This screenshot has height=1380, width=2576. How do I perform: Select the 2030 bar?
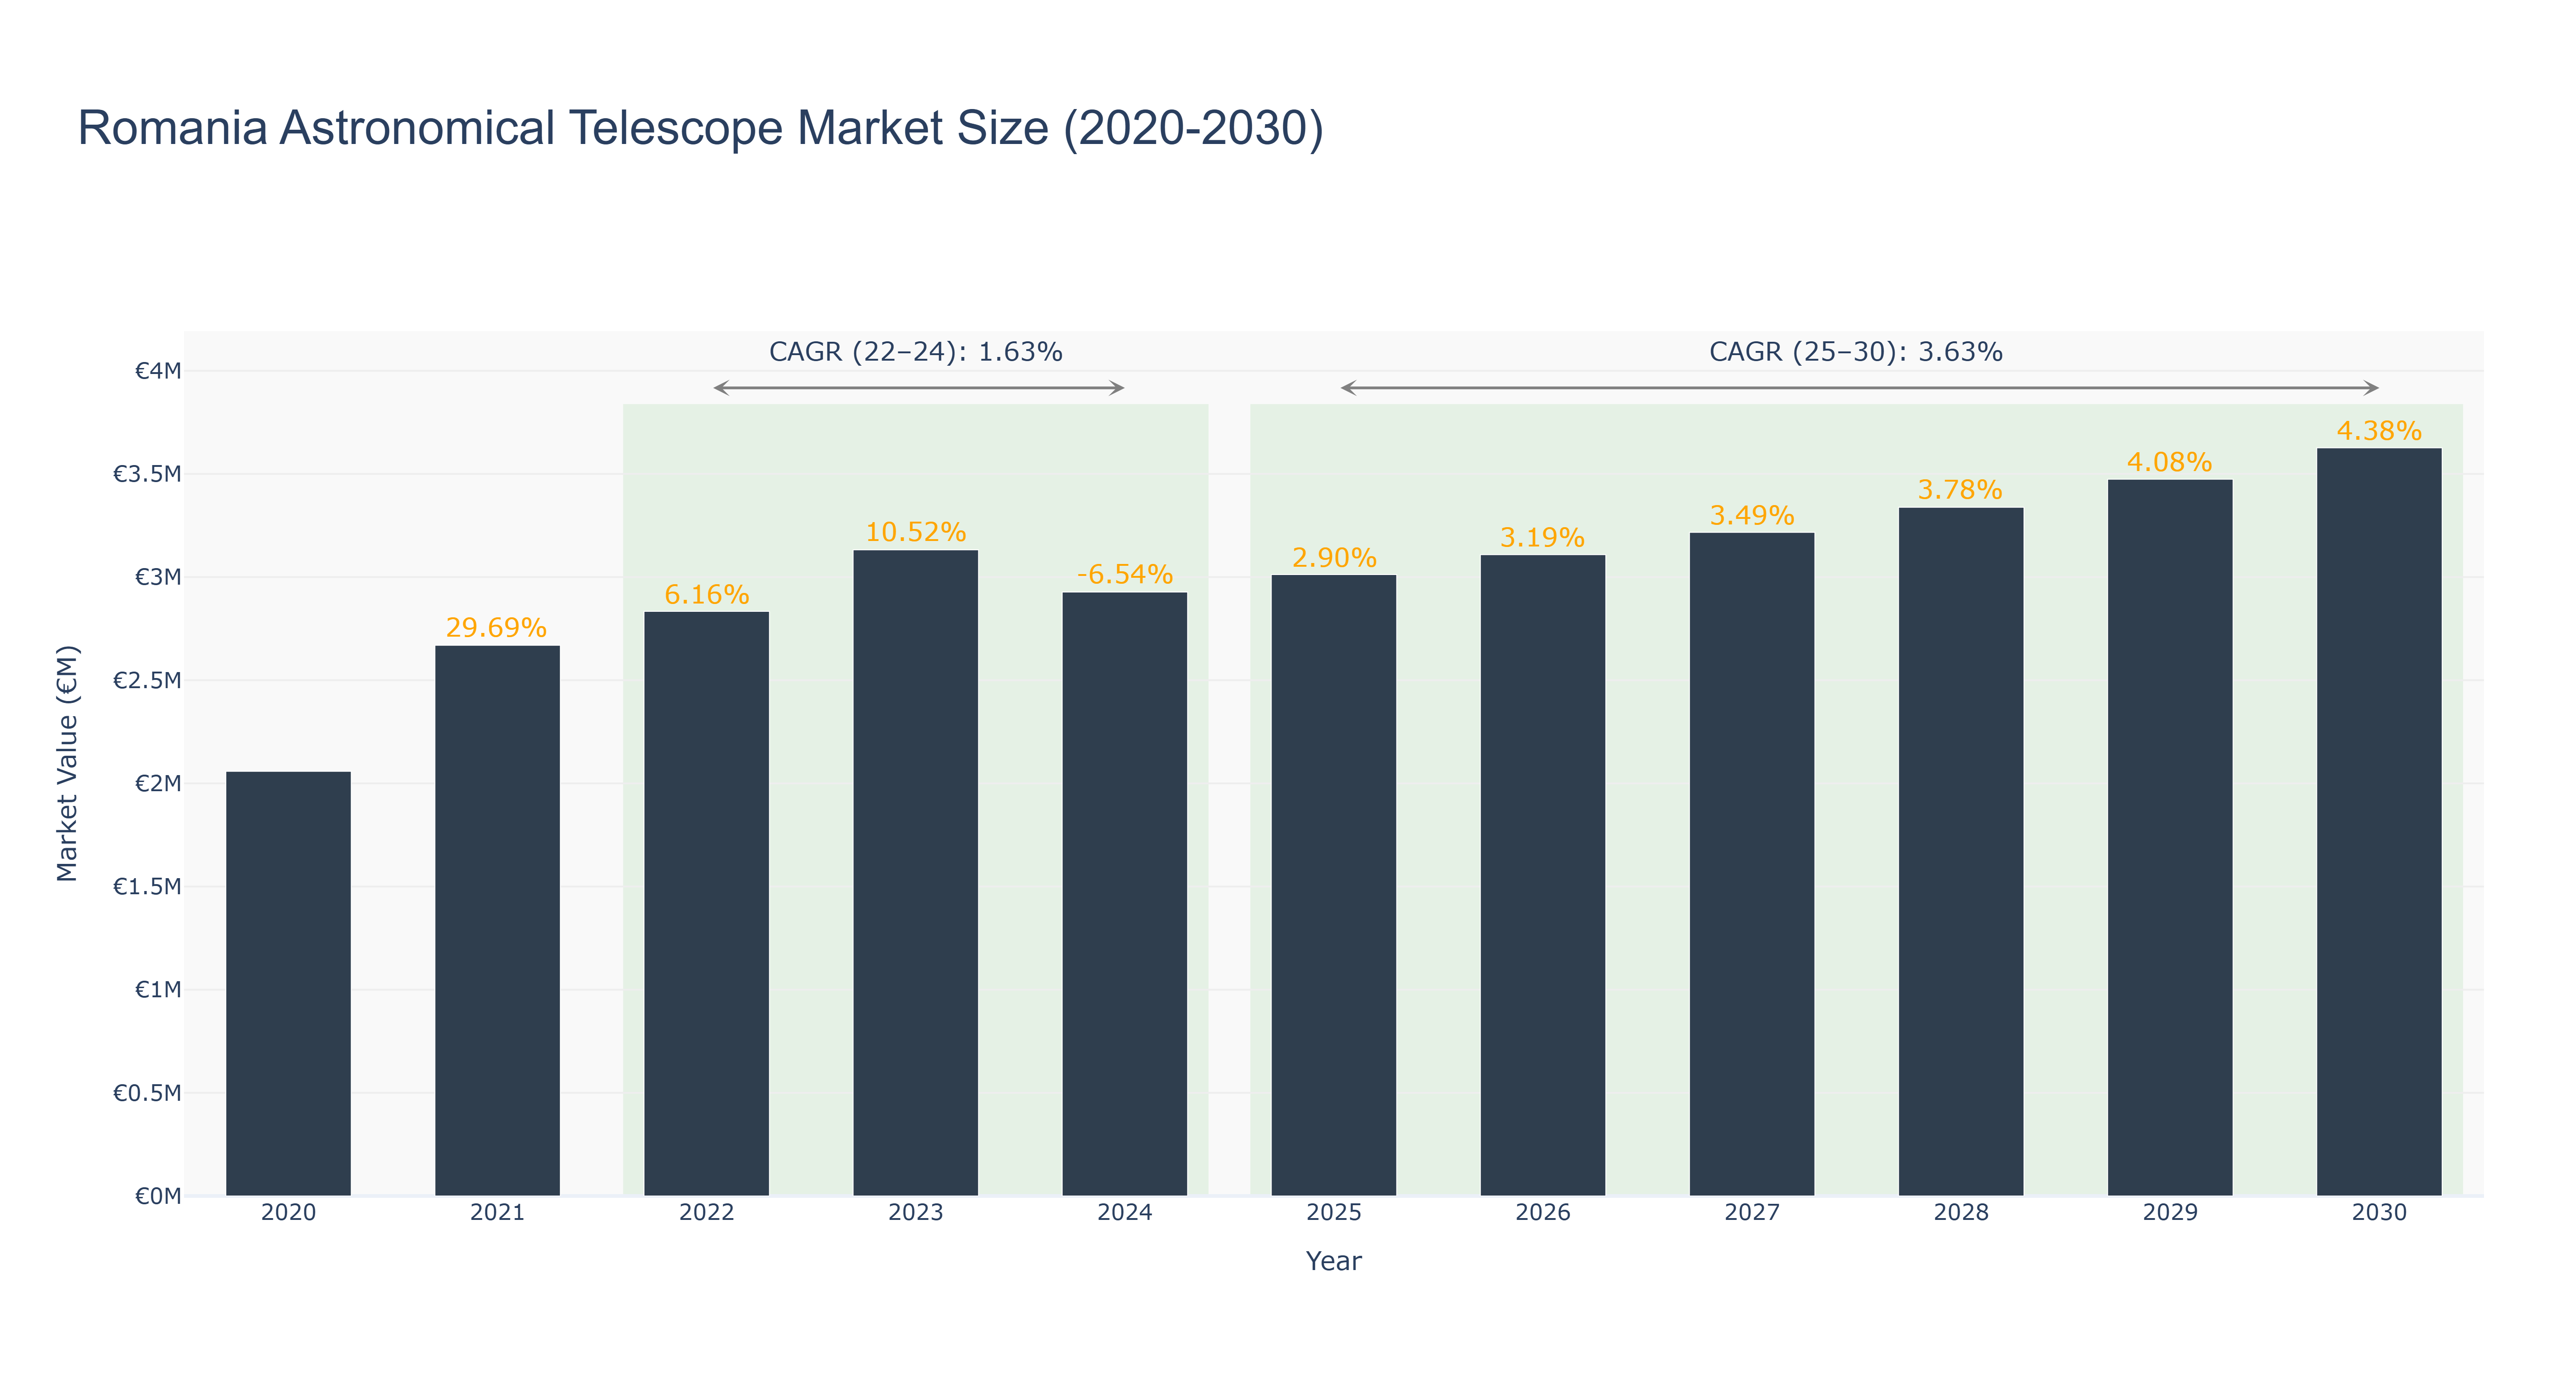[2378, 821]
